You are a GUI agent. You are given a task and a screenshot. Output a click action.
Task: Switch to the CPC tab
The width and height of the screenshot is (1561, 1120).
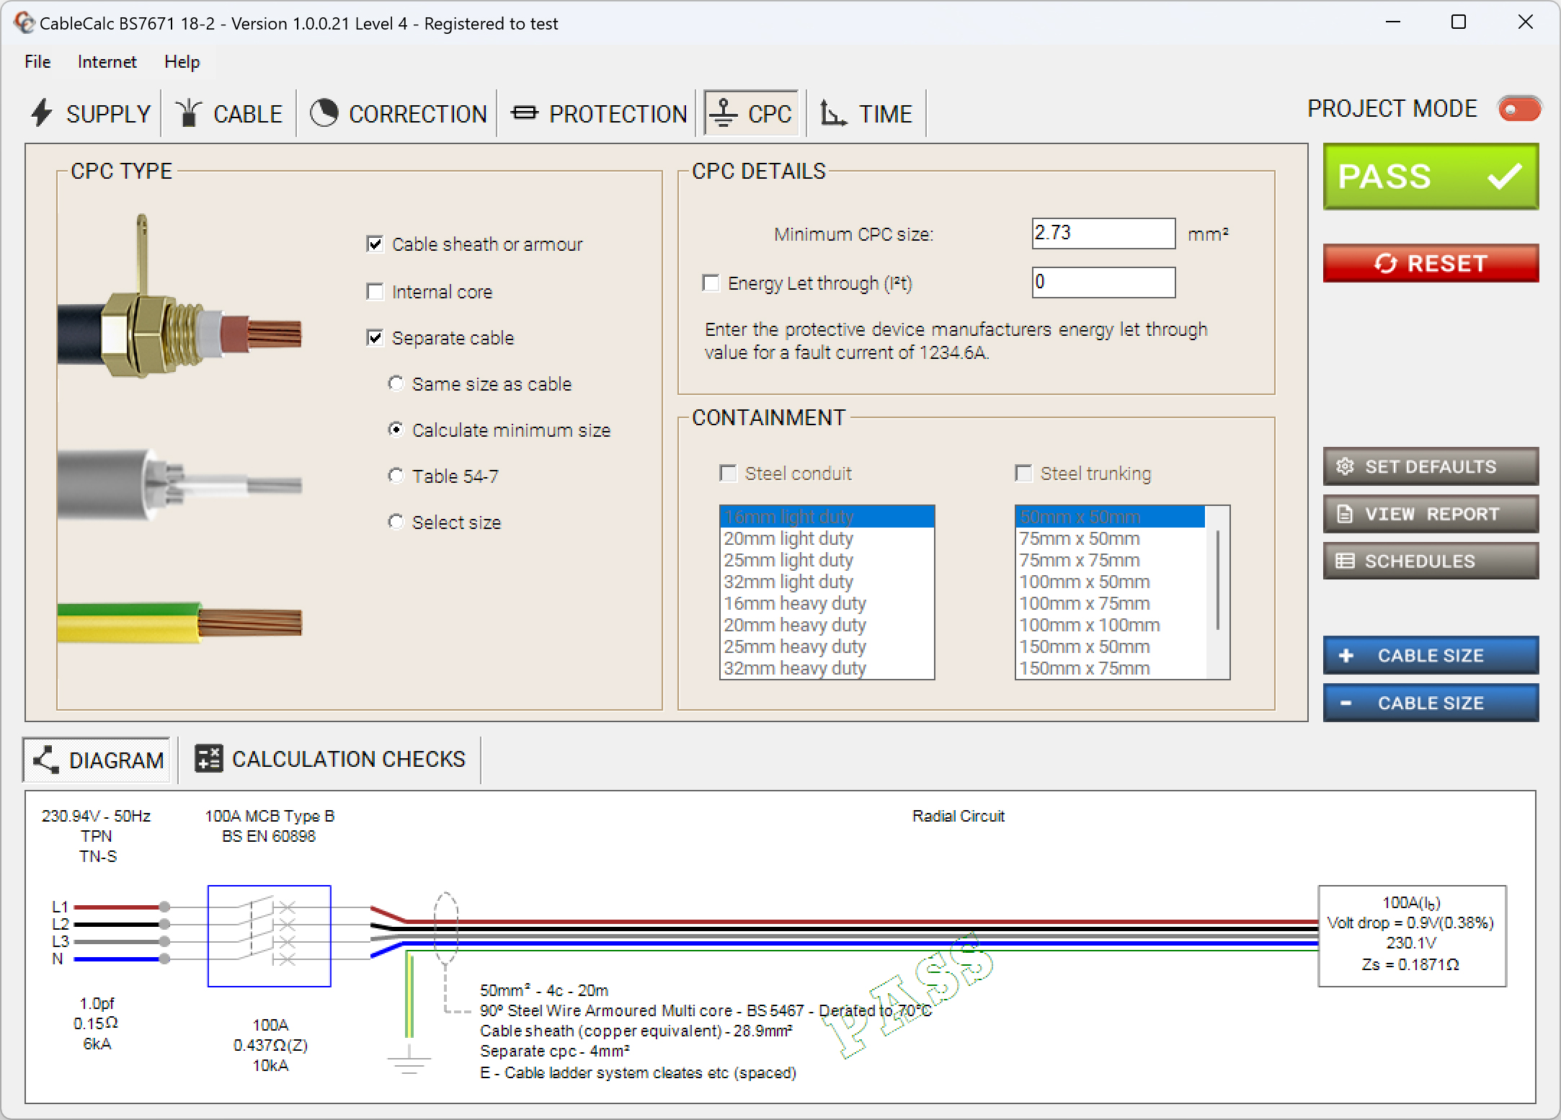750,112
